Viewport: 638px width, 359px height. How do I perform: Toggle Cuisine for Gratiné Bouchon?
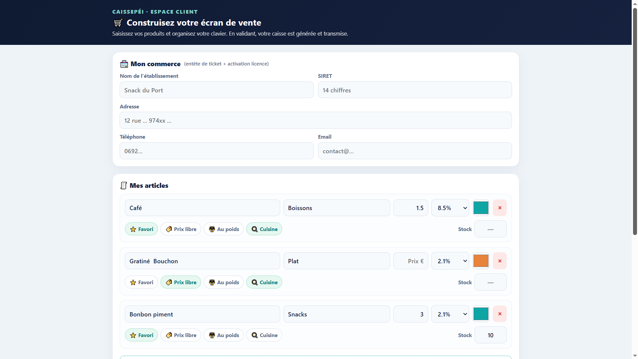click(x=264, y=282)
